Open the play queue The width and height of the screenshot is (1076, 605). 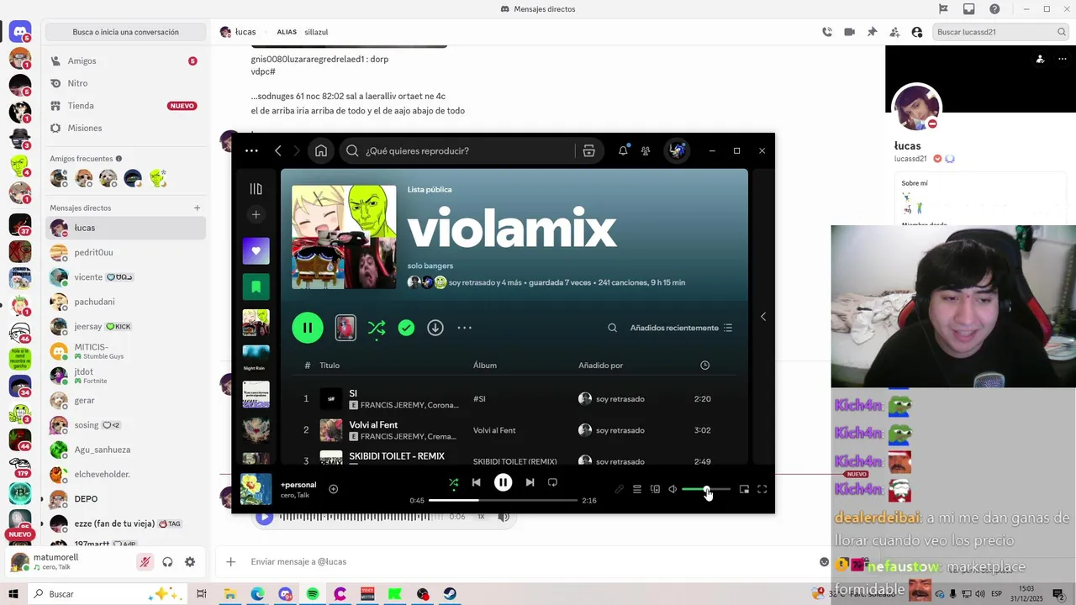coord(637,489)
